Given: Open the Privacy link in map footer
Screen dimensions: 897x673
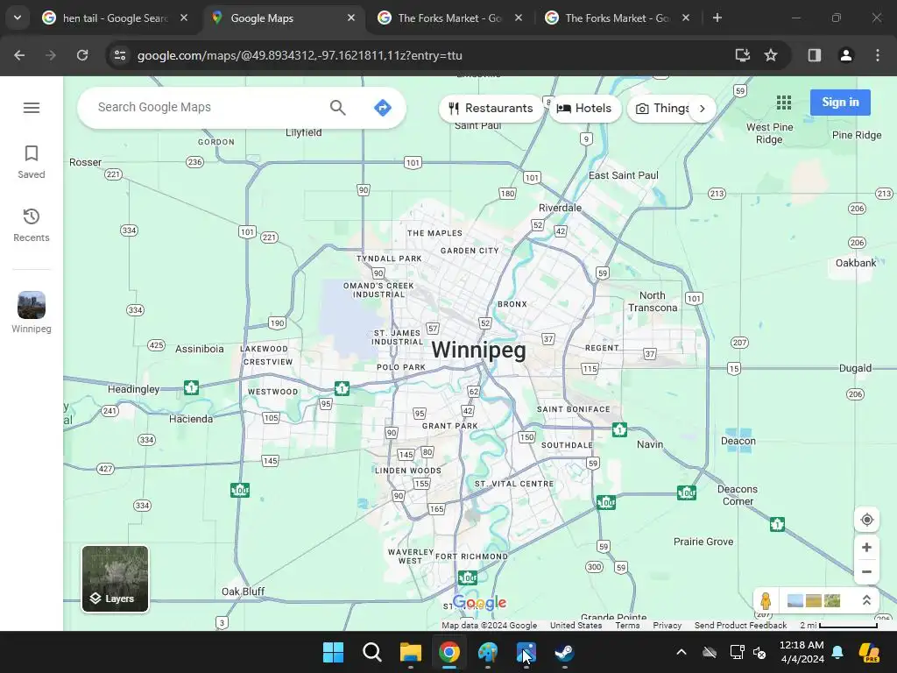Looking at the screenshot, I should coord(667,626).
